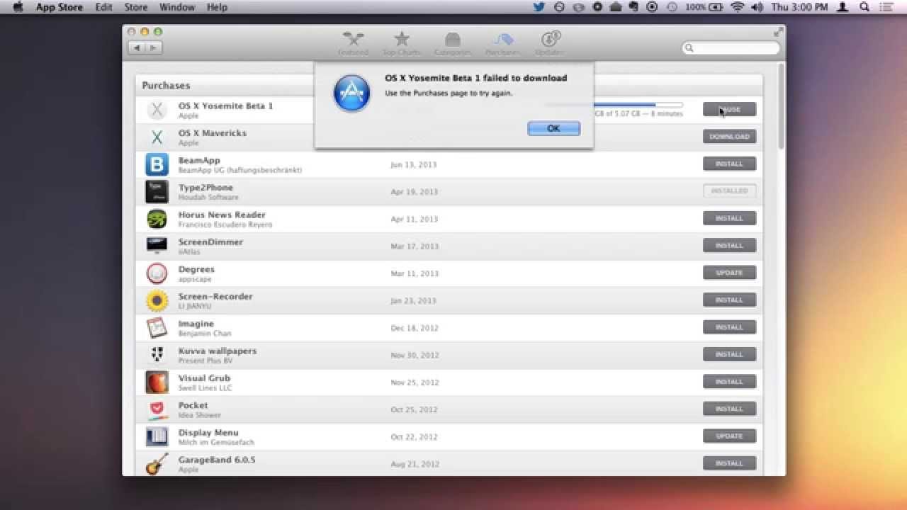Install the Imagine app
907x510 pixels.
click(x=729, y=327)
